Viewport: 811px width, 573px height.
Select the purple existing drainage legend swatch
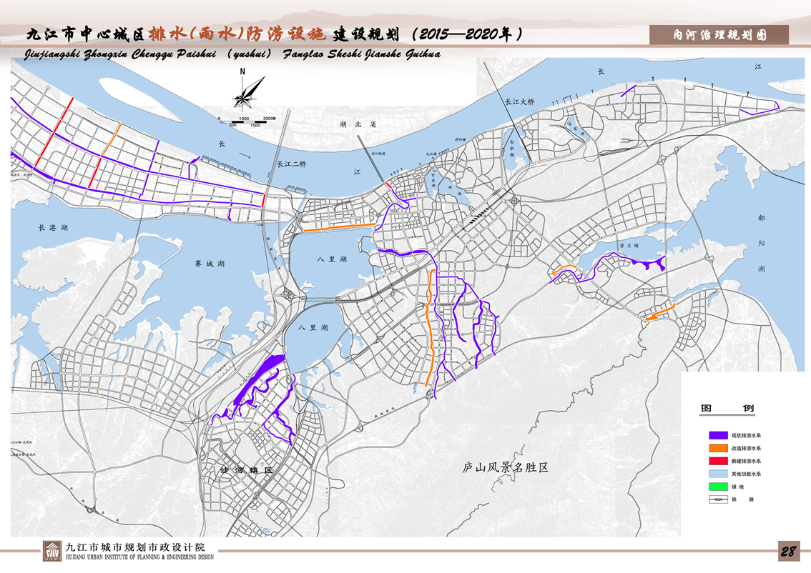718,435
